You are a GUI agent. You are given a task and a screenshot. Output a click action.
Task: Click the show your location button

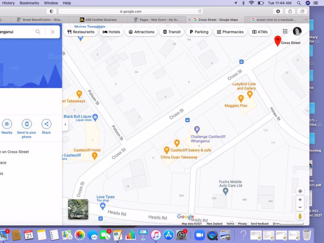pyautogui.click(x=300, y=191)
